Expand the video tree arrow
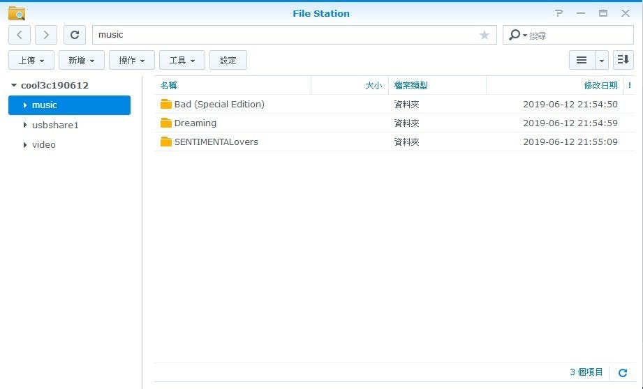 pyautogui.click(x=25, y=144)
